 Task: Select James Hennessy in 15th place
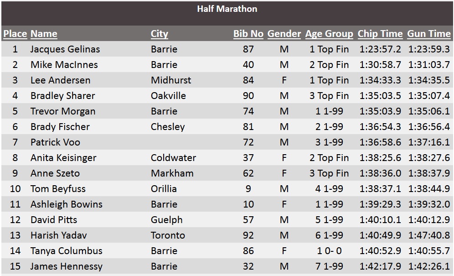(66, 266)
